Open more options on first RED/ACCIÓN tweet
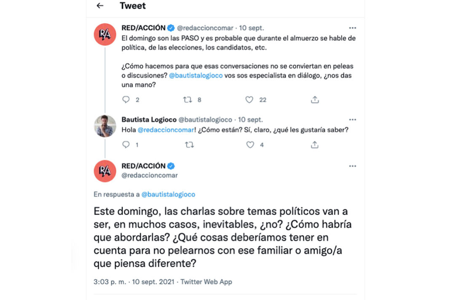450x300 pixels. coord(353,28)
